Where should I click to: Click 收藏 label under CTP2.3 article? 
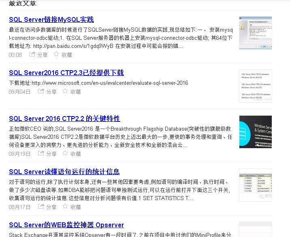[76, 92]
